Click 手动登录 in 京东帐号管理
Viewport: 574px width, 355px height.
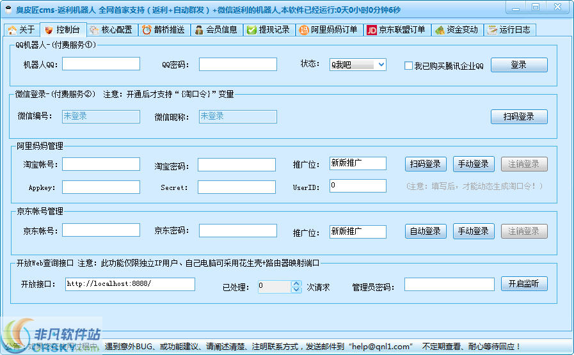pyautogui.click(x=474, y=232)
